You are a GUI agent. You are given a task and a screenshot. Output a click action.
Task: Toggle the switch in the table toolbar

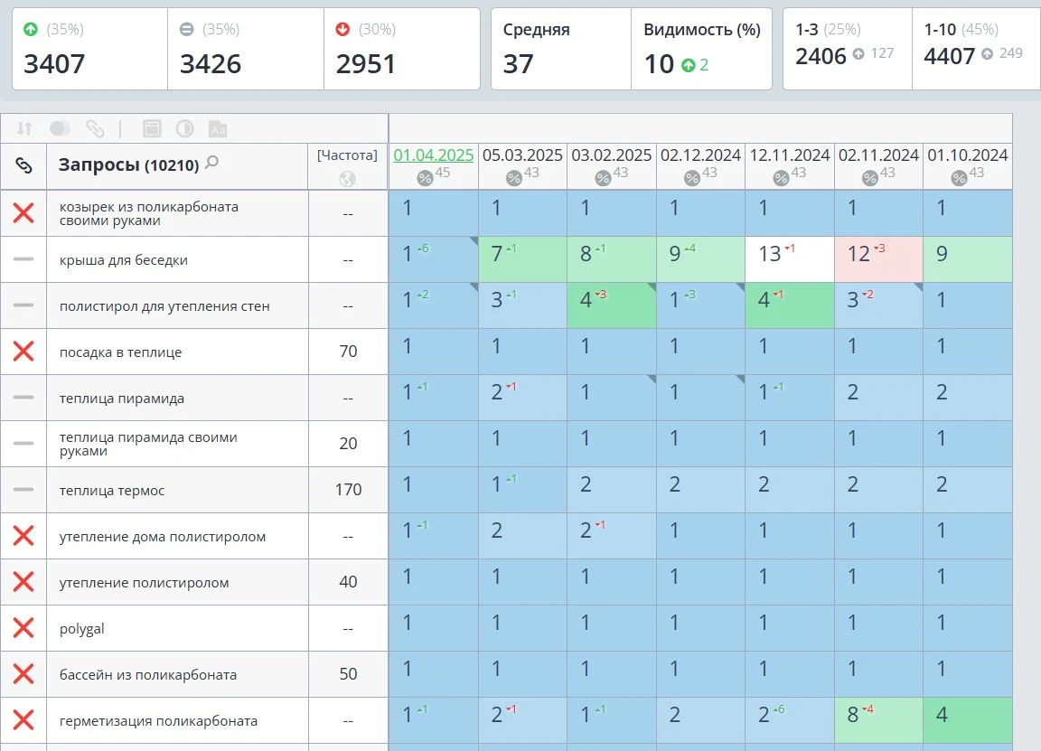[60, 128]
